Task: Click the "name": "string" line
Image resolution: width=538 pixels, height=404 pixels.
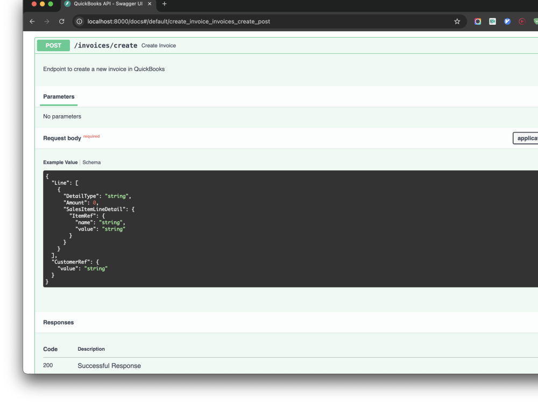Action: click(100, 222)
